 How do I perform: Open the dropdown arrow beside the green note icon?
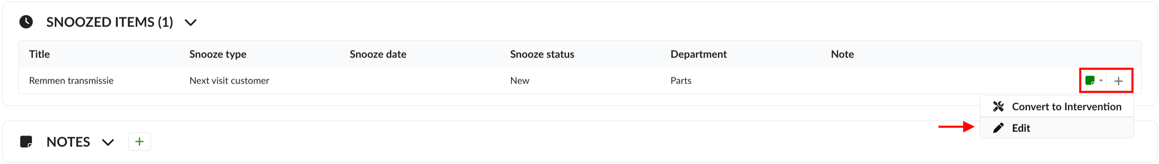[1101, 81]
